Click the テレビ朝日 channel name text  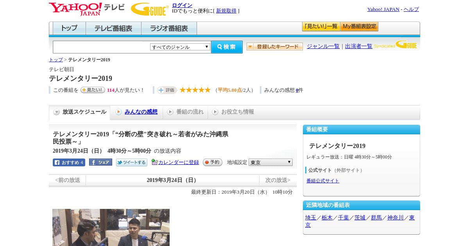pos(61,69)
